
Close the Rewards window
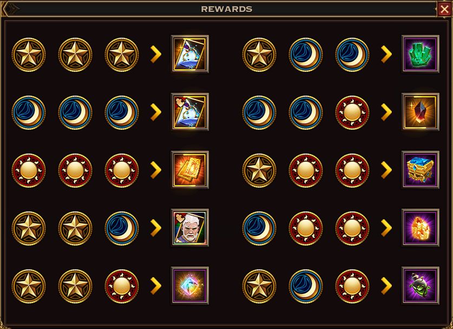pyautogui.click(x=444, y=9)
